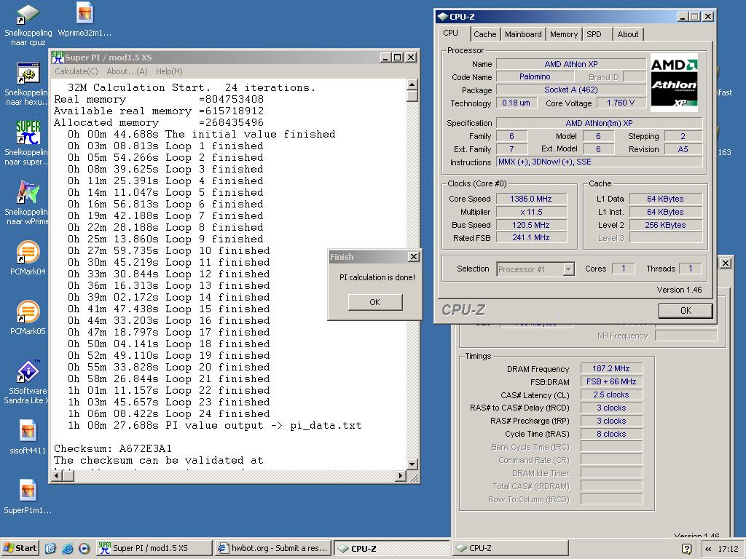Switch to the SPD tab

(x=594, y=34)
